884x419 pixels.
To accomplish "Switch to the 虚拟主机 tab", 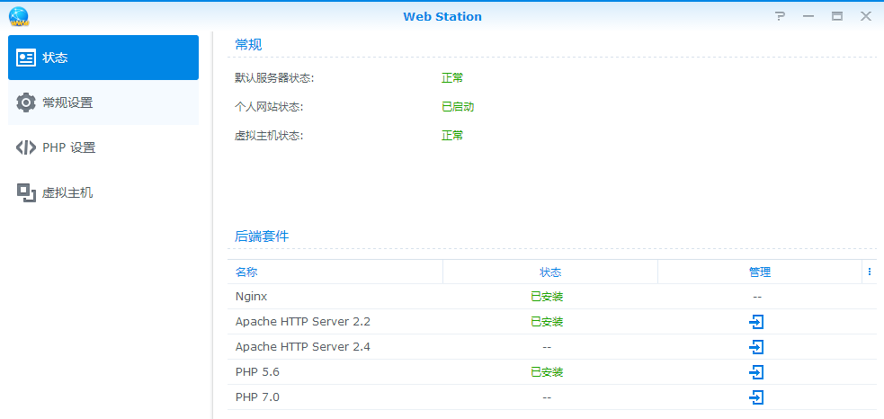I will tap(67, 192).
